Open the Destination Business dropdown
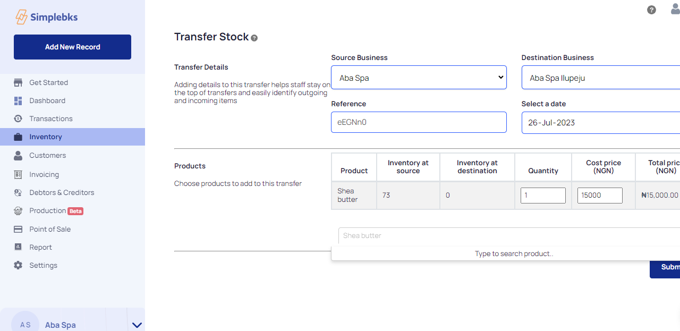Image resolution: width=680 pixels, height=331 pixels. (x=600, y=78)
